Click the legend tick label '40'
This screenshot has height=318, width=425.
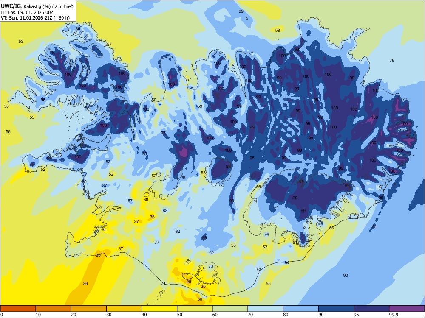coord(144,315)
